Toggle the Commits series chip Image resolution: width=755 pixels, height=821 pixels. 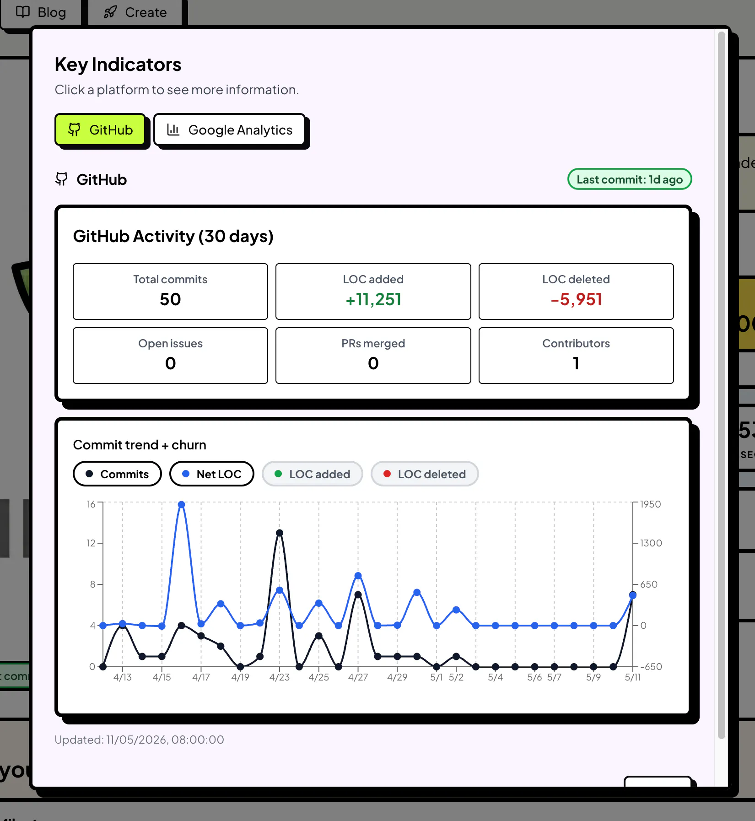click(117, 474)
